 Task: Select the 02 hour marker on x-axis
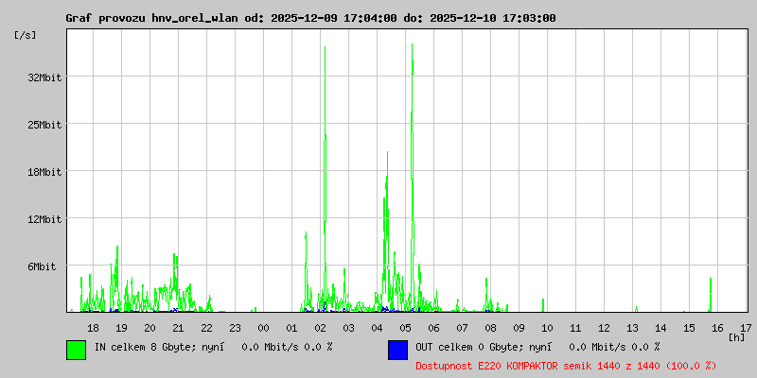coord(320,327)
